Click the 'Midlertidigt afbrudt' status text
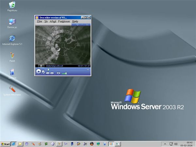 (x=55, y=66)
